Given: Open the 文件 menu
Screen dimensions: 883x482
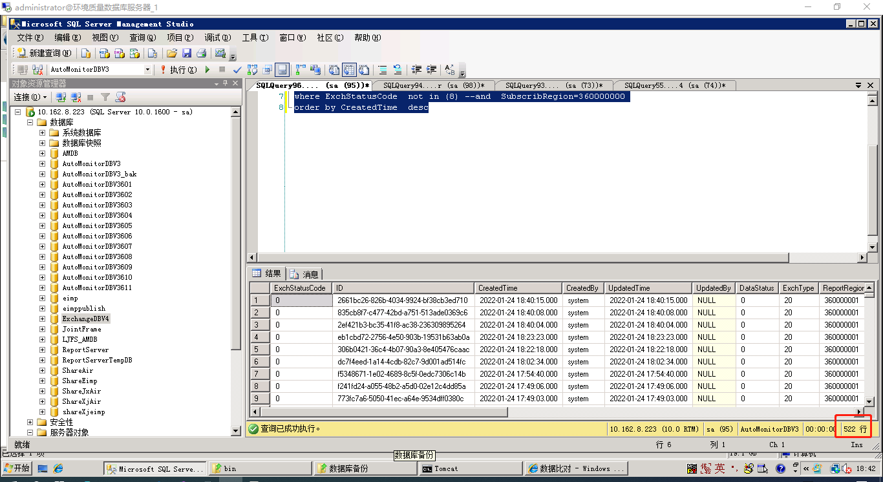Looking at the screenshot, I should 30,37.
